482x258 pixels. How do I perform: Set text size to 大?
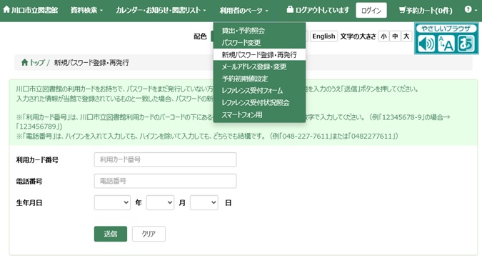click(406, 36)
